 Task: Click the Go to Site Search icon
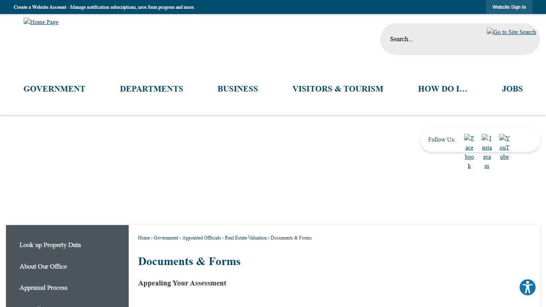[511, 32]
